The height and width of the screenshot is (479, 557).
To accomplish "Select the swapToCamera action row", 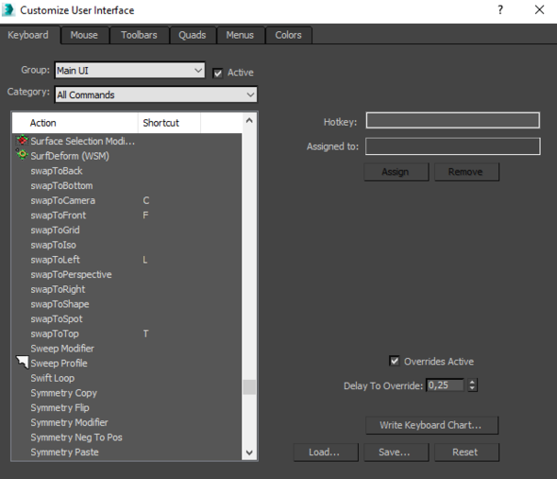I will point(127,200).
